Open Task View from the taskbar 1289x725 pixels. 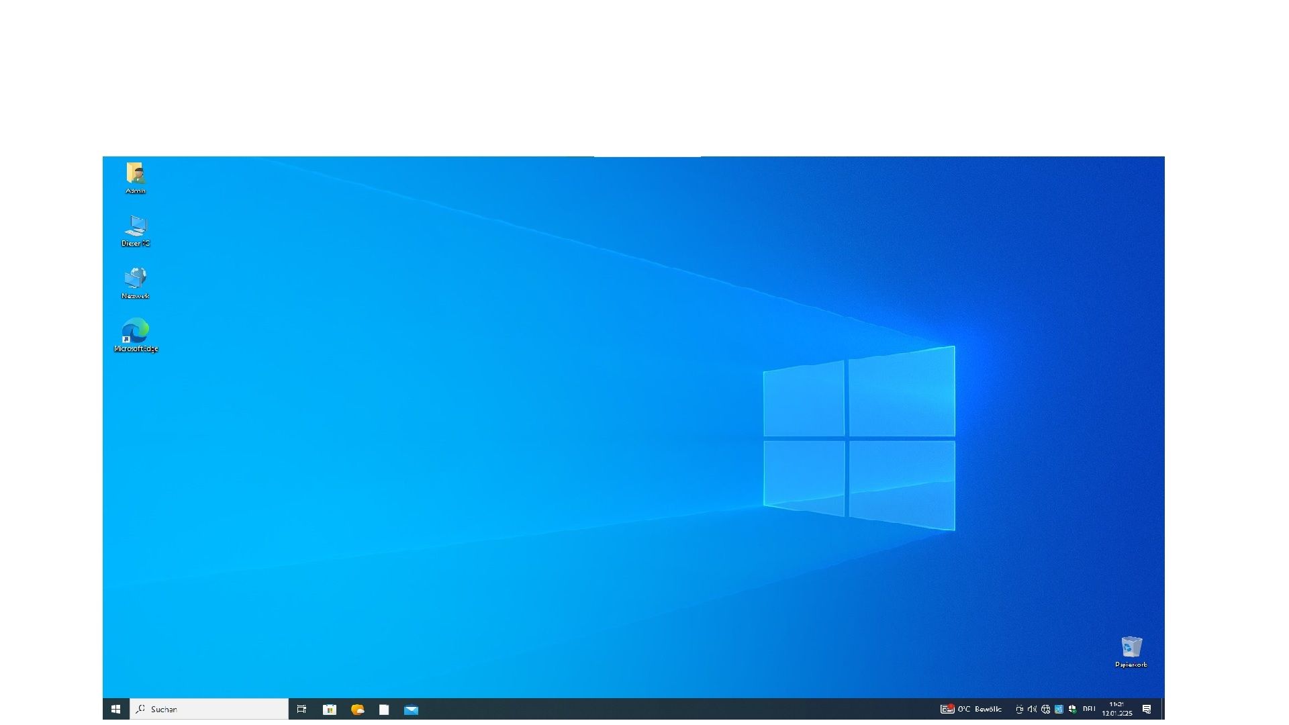click(x=301, y=709)
